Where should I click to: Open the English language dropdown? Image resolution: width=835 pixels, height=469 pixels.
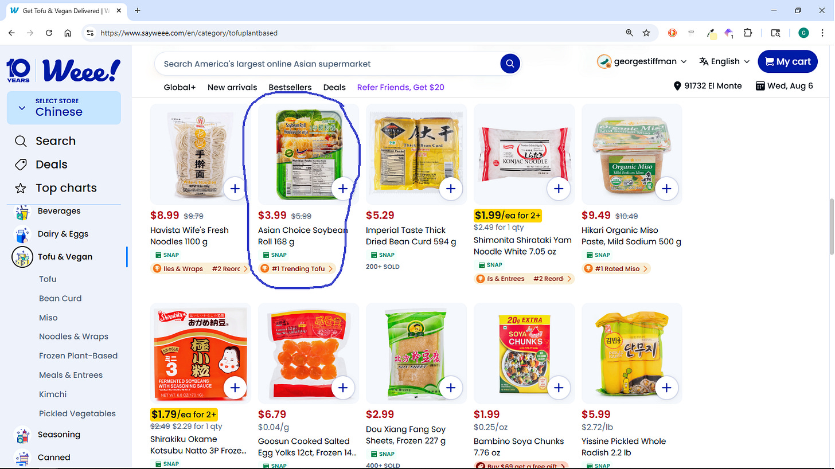pos(724,61)
